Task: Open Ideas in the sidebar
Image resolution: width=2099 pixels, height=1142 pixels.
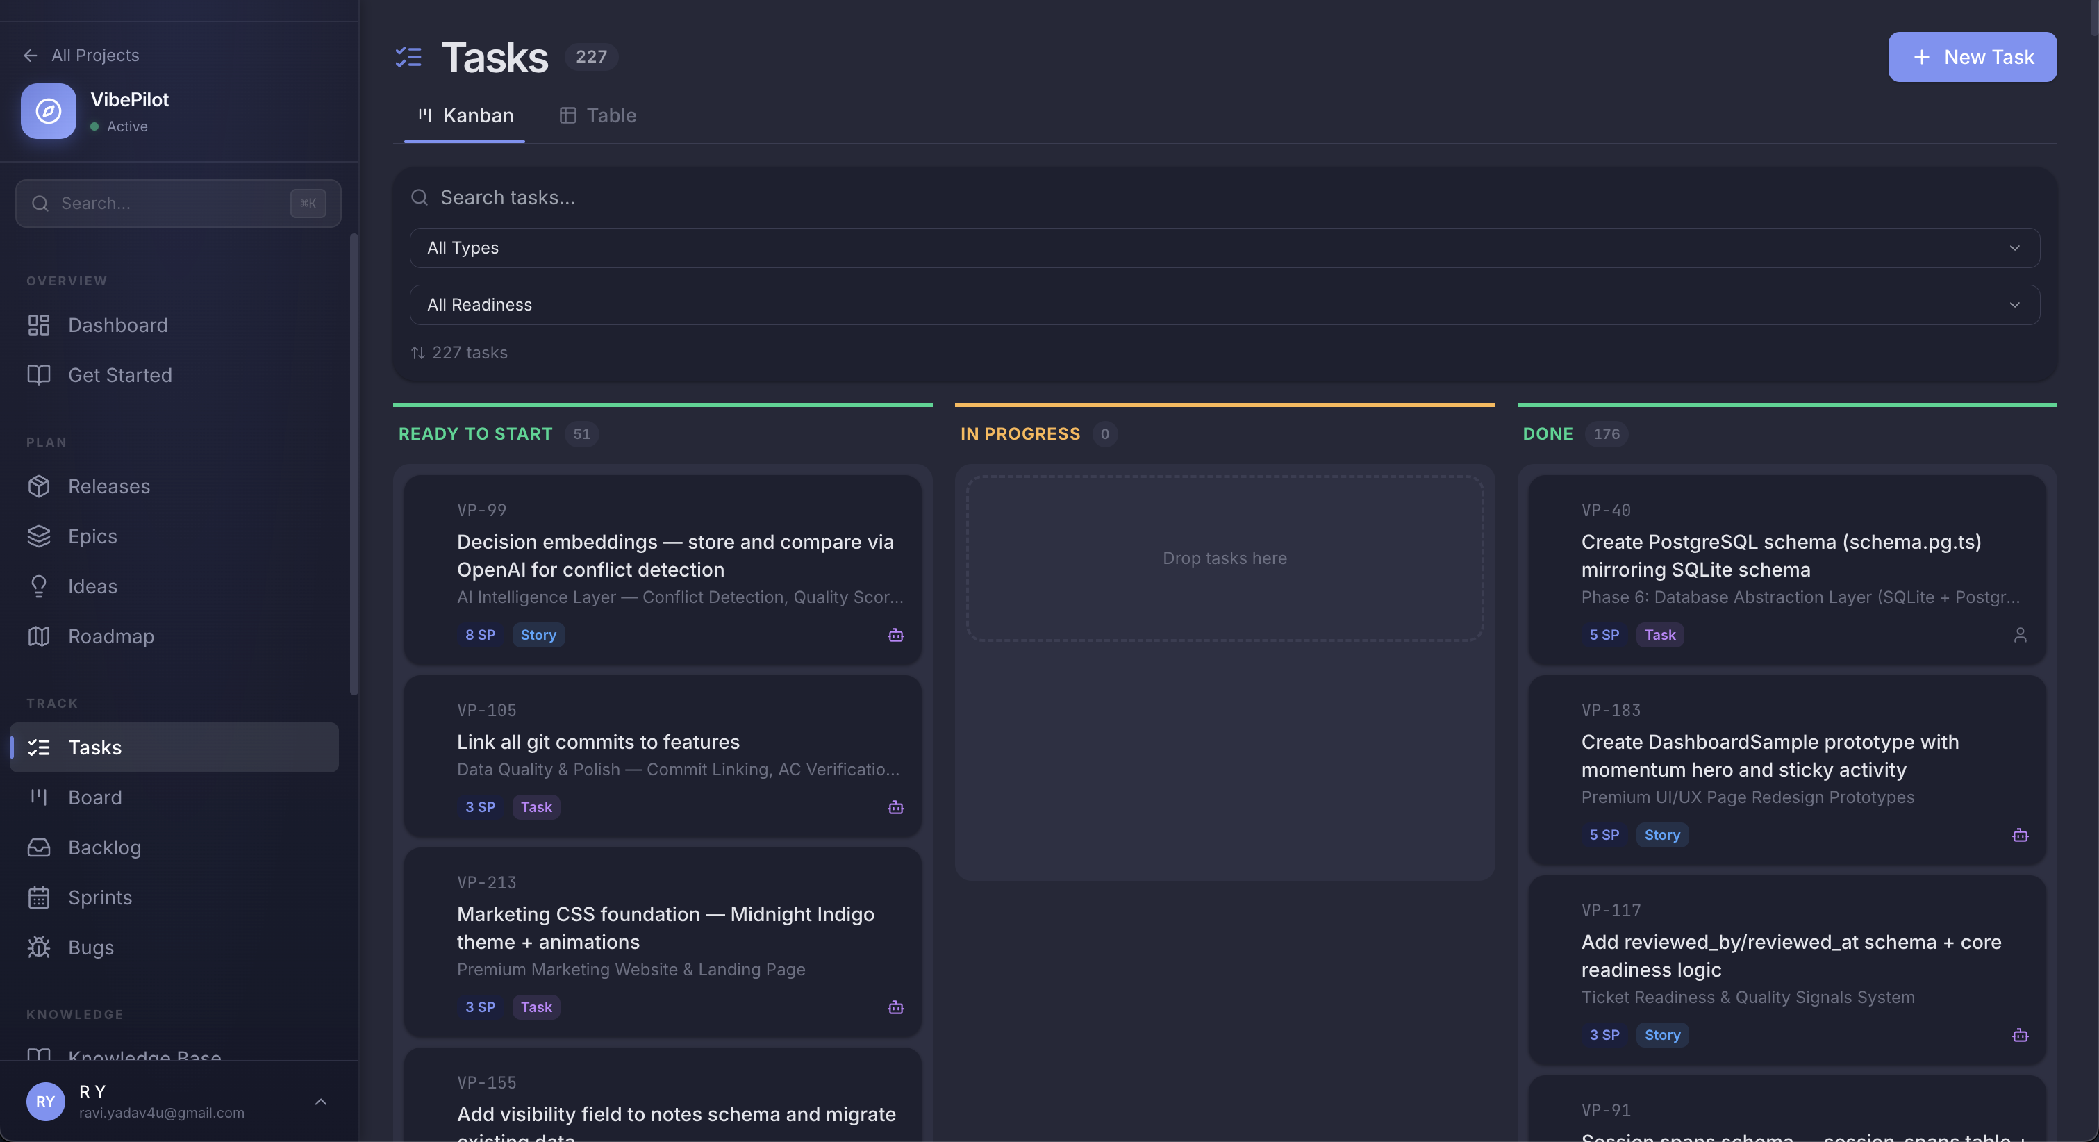Action: pyautogui.click(x=93, y=586)
